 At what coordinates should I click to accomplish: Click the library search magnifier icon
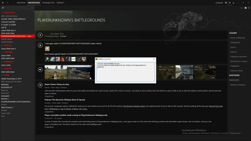click(3, 8)
